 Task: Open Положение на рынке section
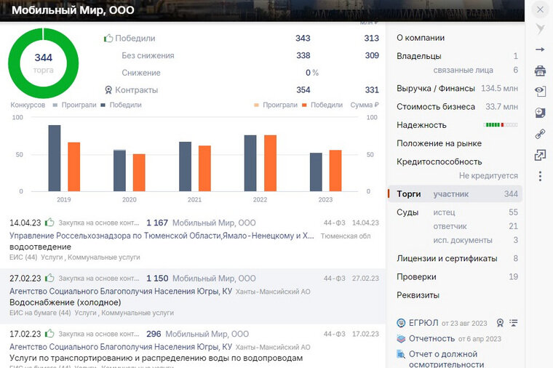coord(439,143)
